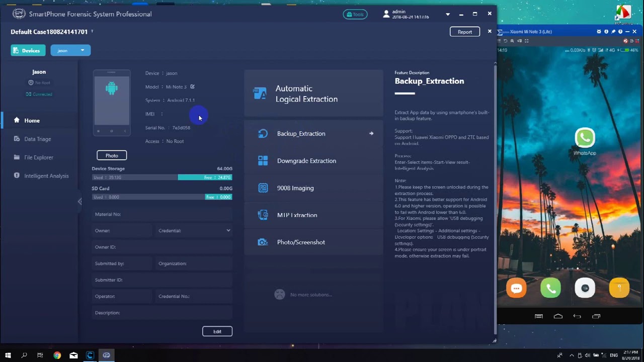Click the Owner input field

[122, 231]
